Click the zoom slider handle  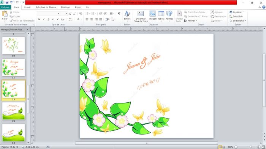251,147
